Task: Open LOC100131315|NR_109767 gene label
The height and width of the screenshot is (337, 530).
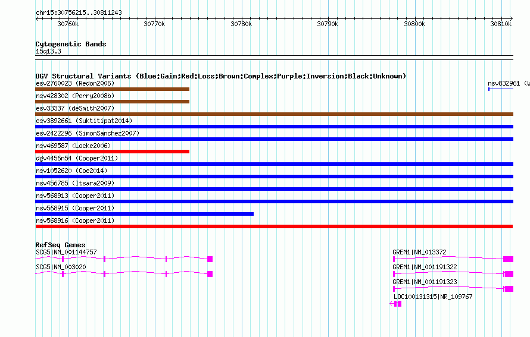Action: coord(433,297)
